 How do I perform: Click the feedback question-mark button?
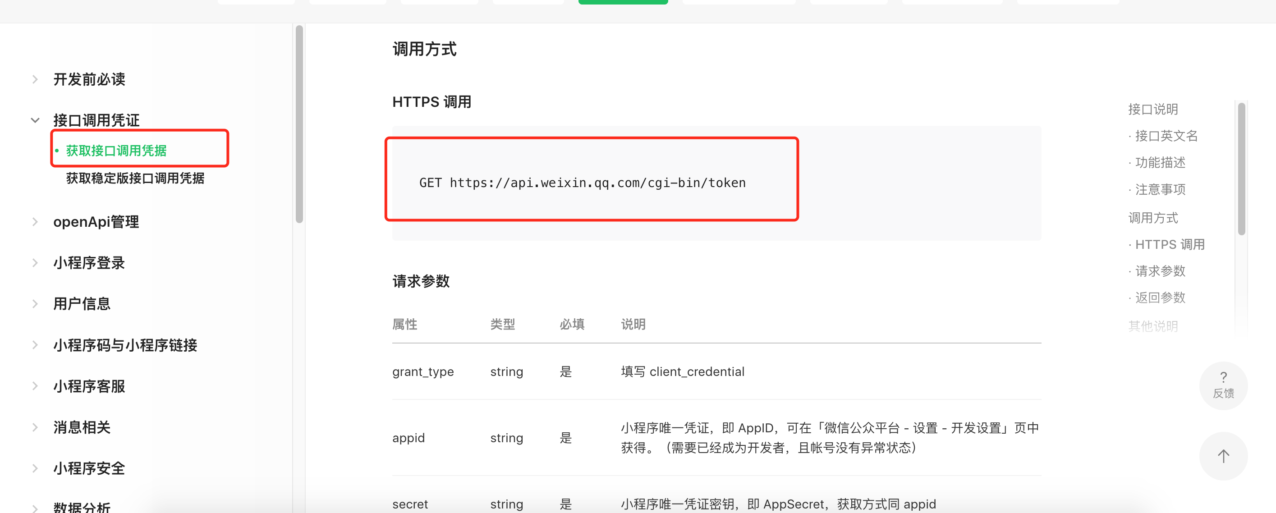point(1223,385)
